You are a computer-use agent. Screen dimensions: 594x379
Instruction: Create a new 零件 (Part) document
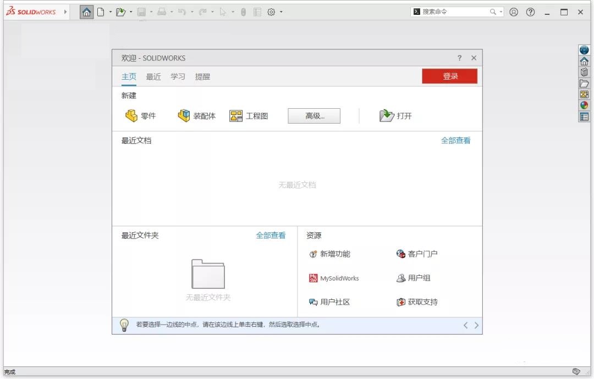pos(142,115)
